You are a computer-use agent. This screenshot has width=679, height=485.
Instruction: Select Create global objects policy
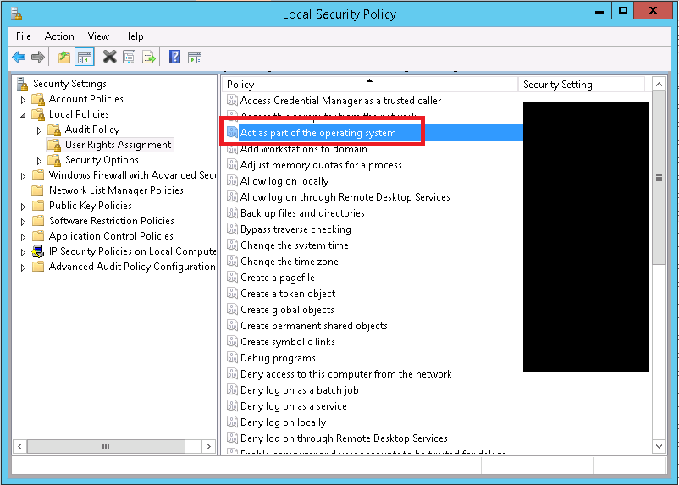[x=287, y=310]
